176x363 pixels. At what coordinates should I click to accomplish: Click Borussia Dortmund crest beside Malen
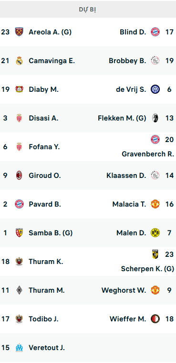(x=155, y=233)
